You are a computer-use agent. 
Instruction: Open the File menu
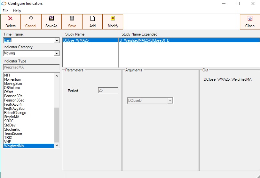tap(5, 11)
